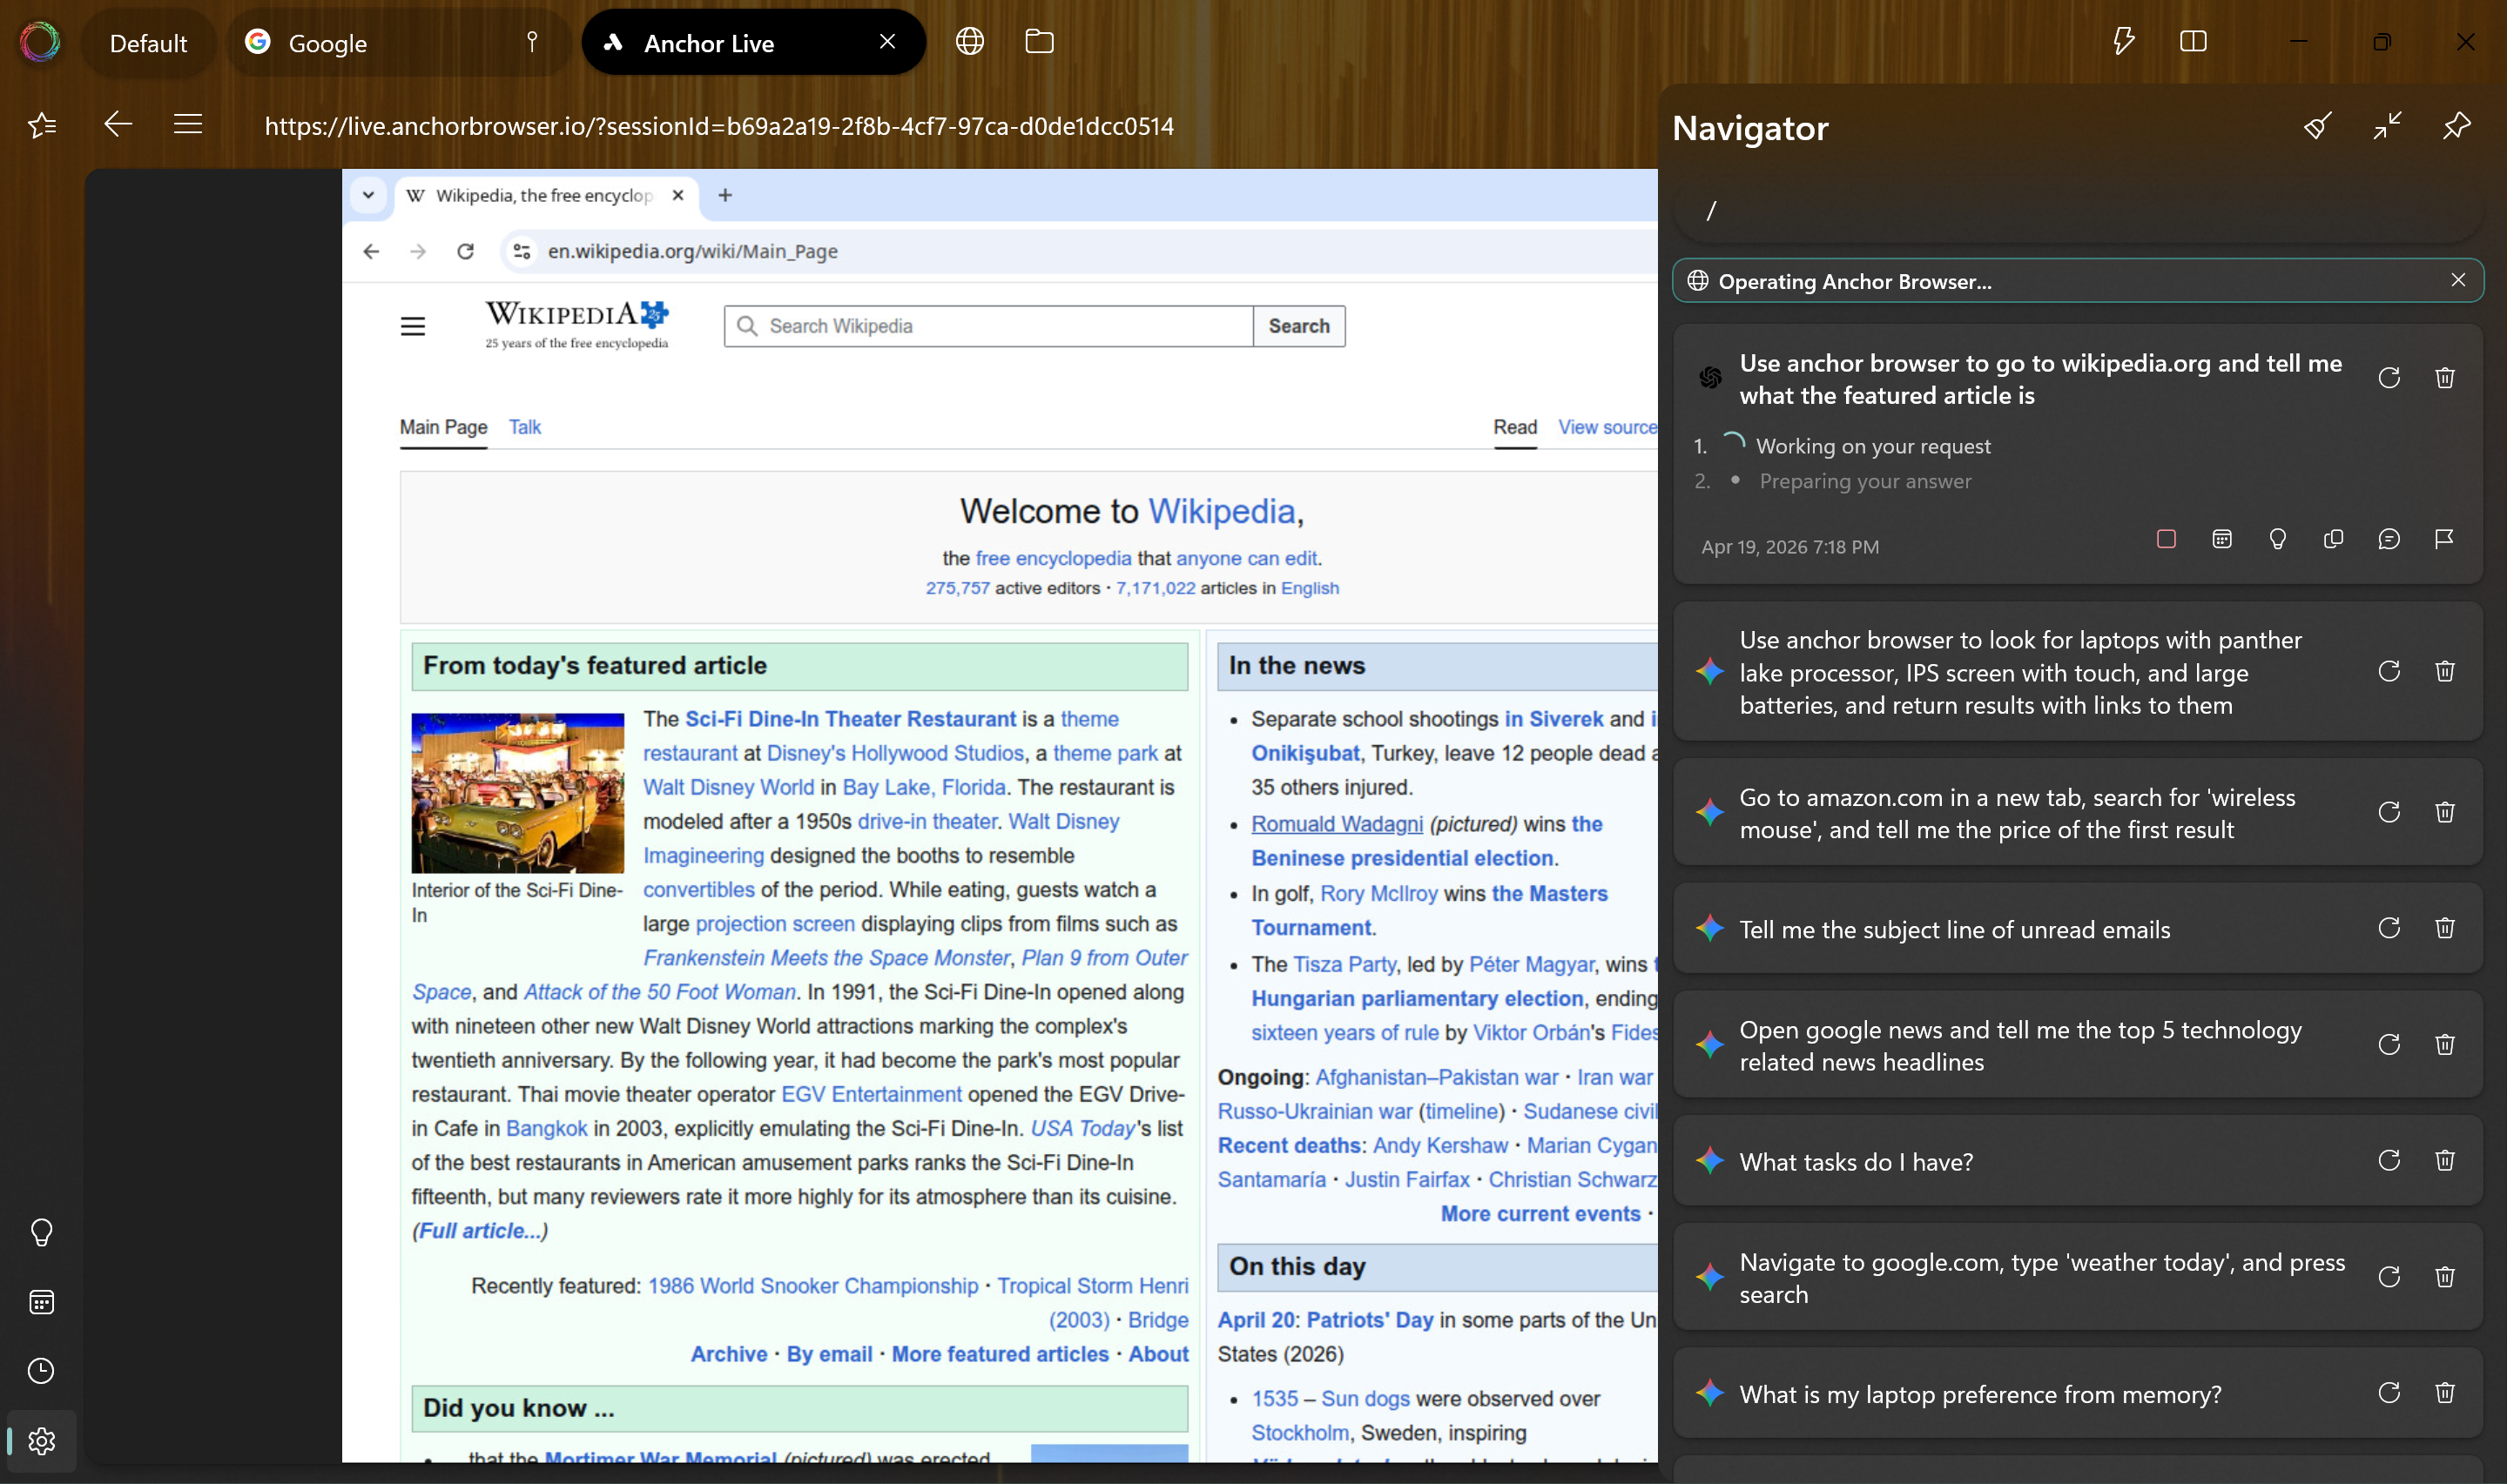This screenshot has height=1484, width=2507.
Task: Click the favorites star list icon
Action: click(42, 125)
